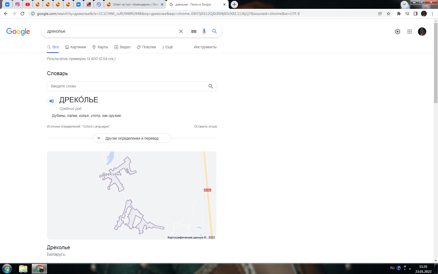Click the Дреколье place heading

coord(58,247)
